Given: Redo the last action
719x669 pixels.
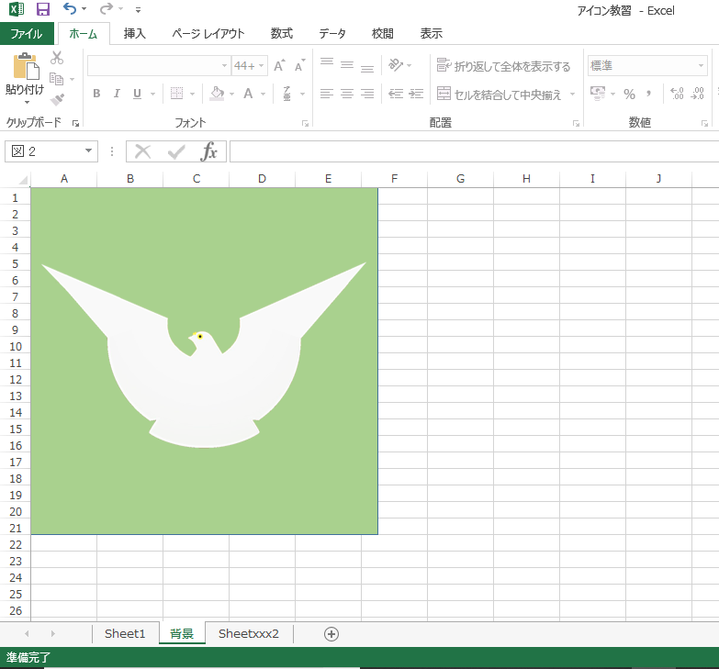Looking at the screenshot, I should pyautogui.click(x=106, y=8).
